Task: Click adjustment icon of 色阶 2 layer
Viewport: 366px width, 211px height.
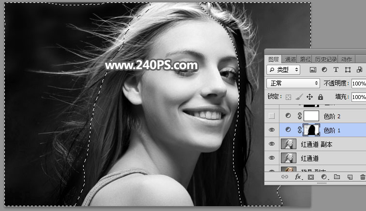Action: pyautogui.click(x=288, y=116)
